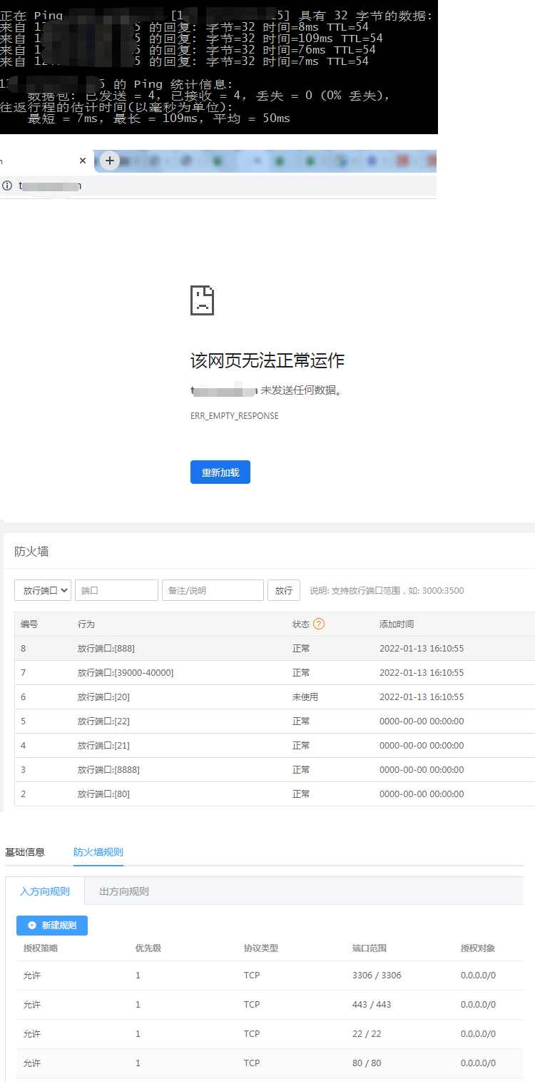Image resolution: width=535 pixels, height=1089 pixels.
Task: Open the 放行端口 dropdown
Action: coord(43,590)
